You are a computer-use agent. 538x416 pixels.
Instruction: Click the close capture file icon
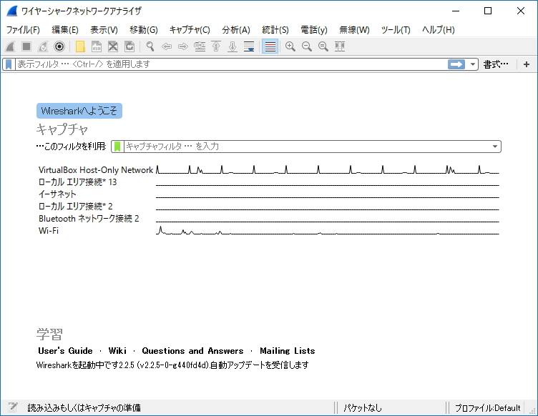(x=113, y=46)
